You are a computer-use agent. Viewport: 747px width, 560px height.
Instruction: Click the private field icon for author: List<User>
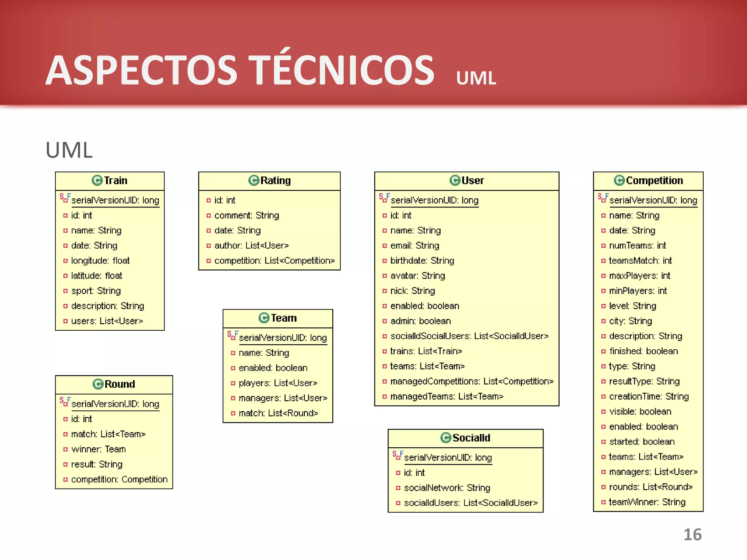pos(209,246)
